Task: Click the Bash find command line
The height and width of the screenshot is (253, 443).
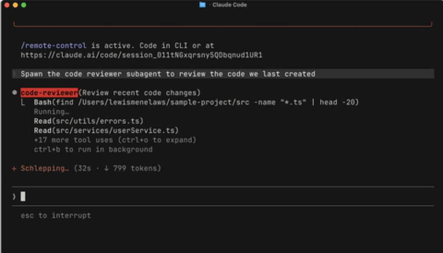Action: coord(196,102)
